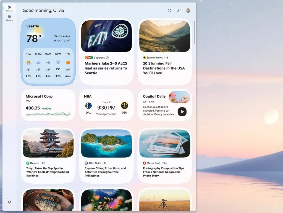This screenshot has width=283, height=213.
Task: Click the Tue, Jul 1 game date
Action: pos(107,102)
